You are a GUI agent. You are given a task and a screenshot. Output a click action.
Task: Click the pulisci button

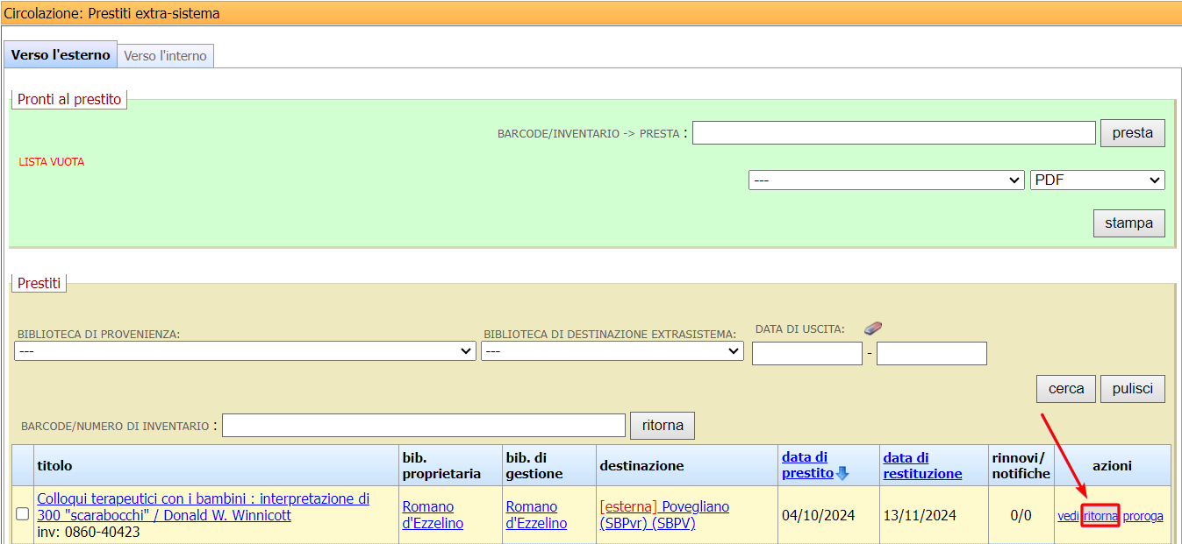coord(1133,389)
